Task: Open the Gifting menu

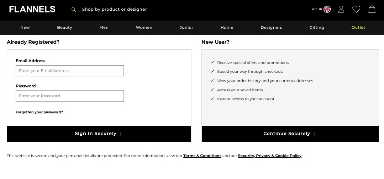Action: pos(317,27)
